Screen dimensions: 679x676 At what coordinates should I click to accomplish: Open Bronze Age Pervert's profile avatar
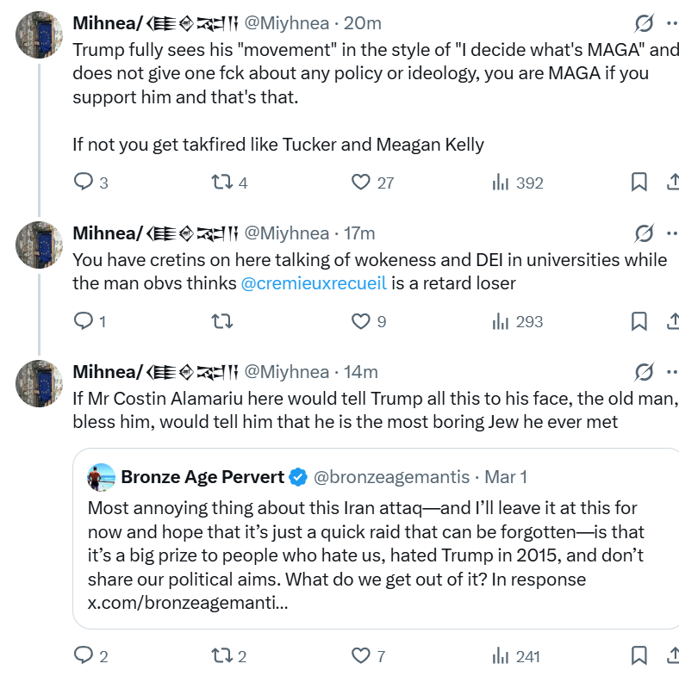pos(102,477)
